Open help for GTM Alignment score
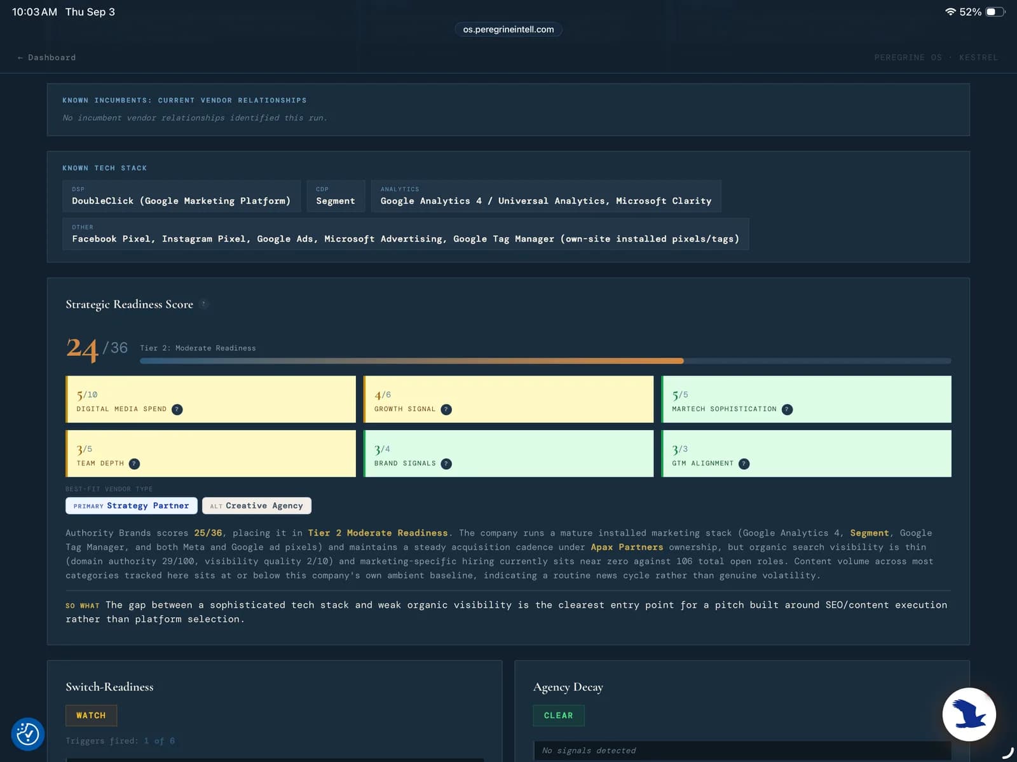Screen dimensions: 1017x762 [x=744, y=464]
